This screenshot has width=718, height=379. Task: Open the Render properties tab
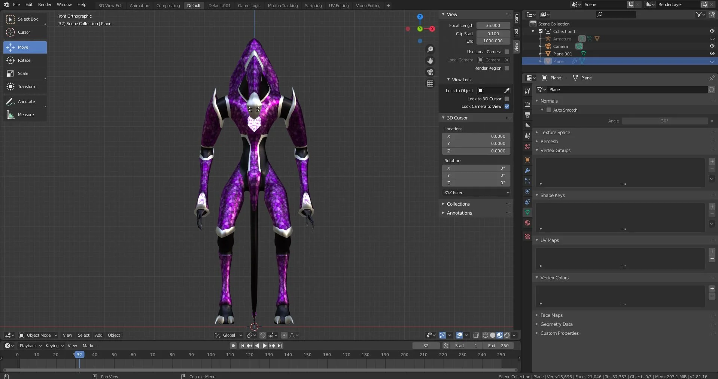pyautogui.click(x=527, y=104)
